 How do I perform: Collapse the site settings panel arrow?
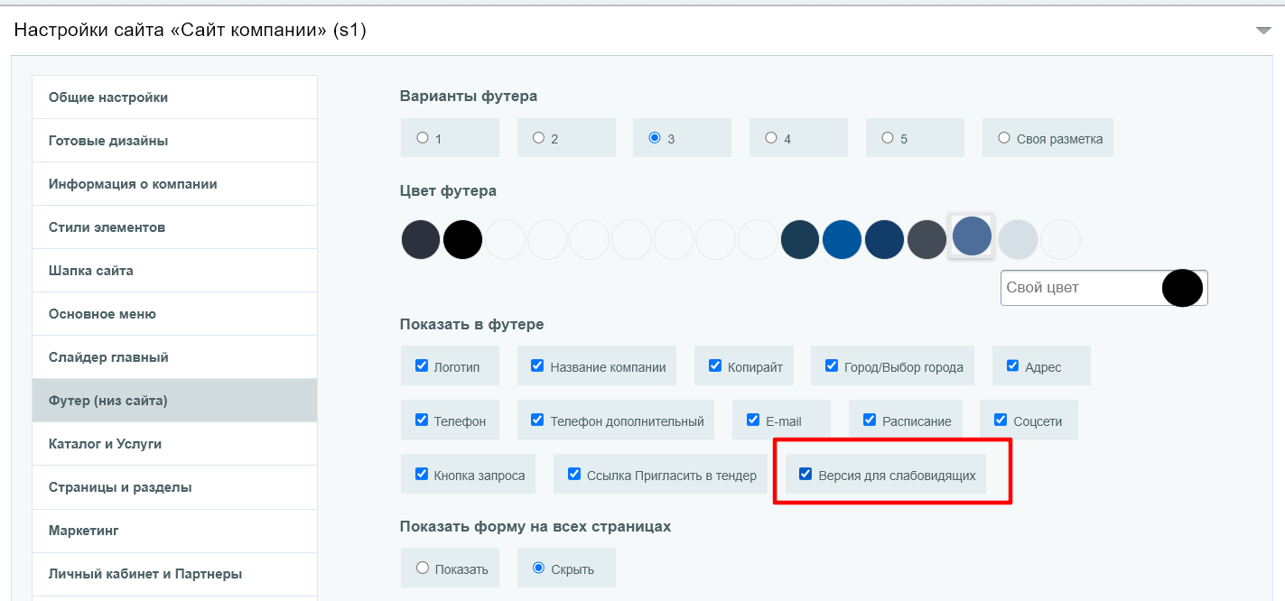click(x=1262, y=31)
